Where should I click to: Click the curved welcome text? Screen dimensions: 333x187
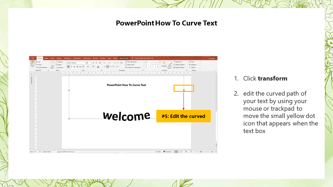click(x=127, y=116)
